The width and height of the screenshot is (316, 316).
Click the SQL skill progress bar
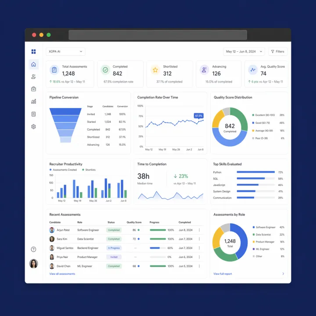coord(256,178)
